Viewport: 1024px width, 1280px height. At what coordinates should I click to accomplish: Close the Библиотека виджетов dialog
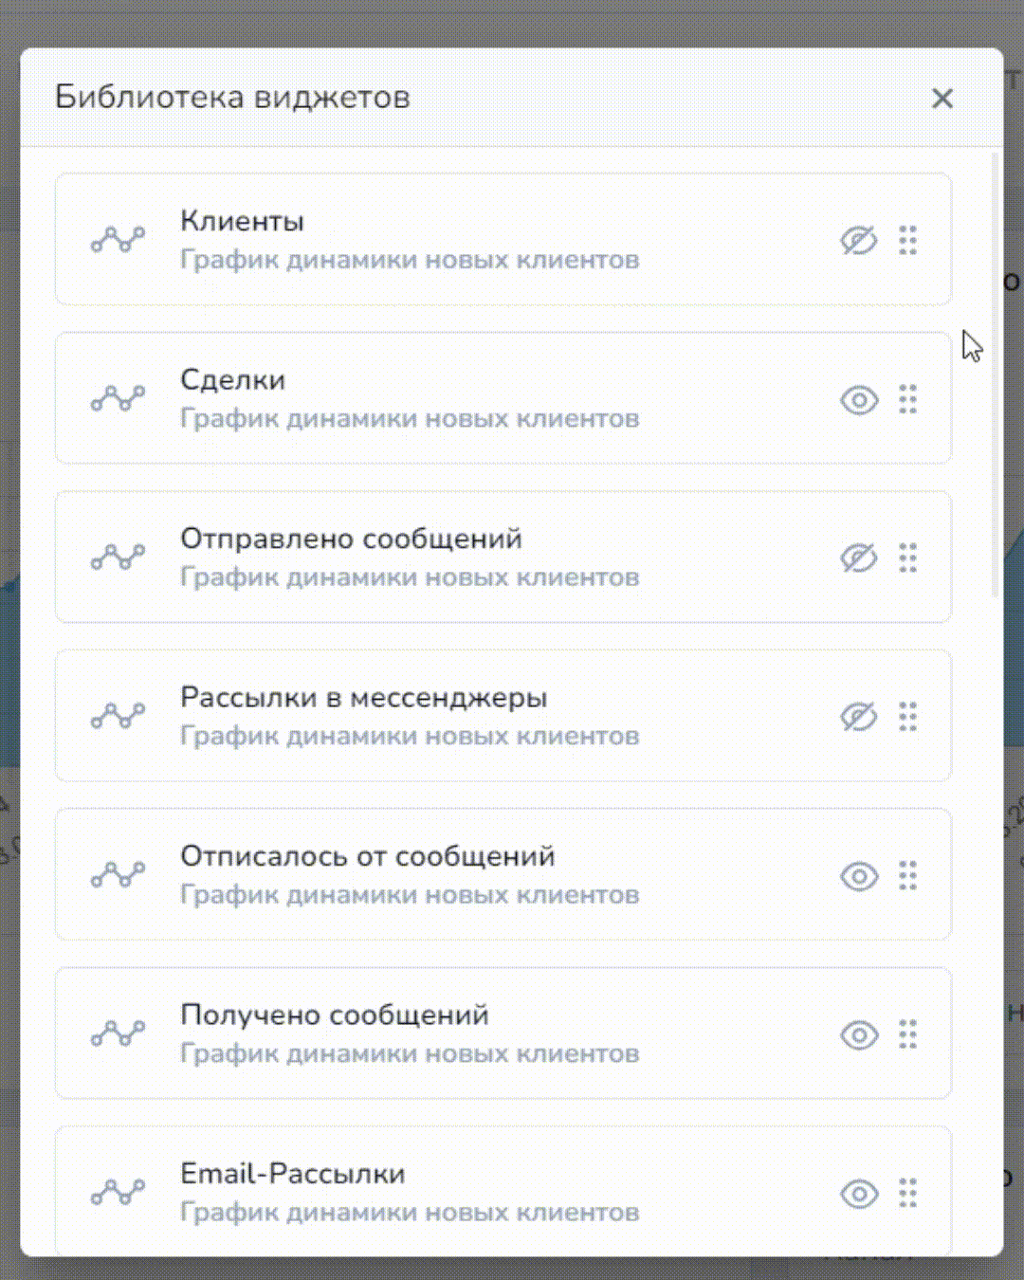[x=942, y=98]
